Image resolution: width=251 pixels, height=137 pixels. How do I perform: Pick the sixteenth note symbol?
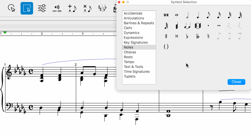point(219,15)
